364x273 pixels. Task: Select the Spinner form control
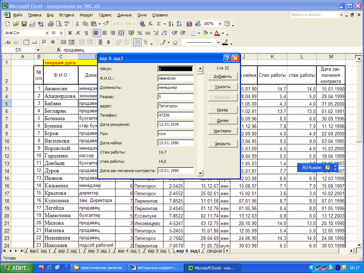(x=108, y=42)
